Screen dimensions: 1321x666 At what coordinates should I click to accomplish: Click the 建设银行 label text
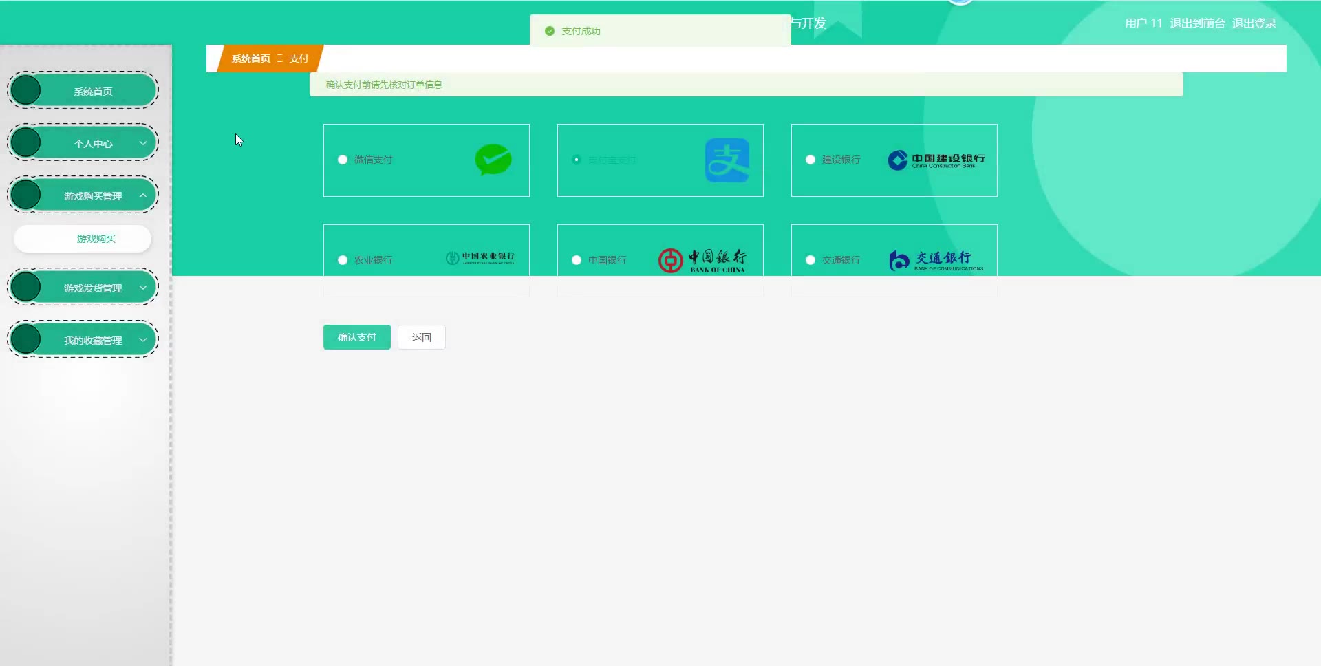point(841,160)
